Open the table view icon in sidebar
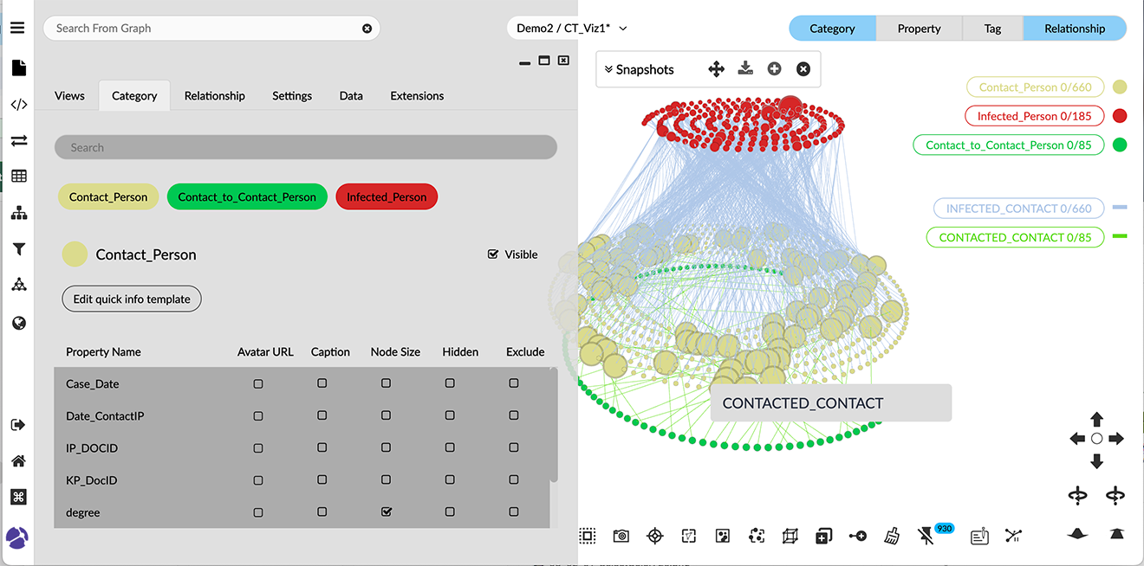The height and width of the screenshot is (566, 1144). [18, 176]
